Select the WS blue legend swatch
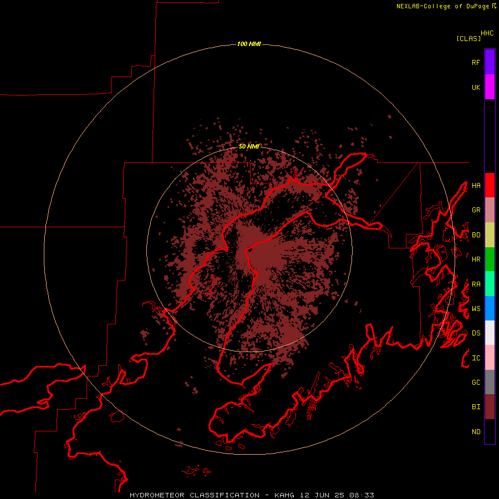 (x=490, y=308)
